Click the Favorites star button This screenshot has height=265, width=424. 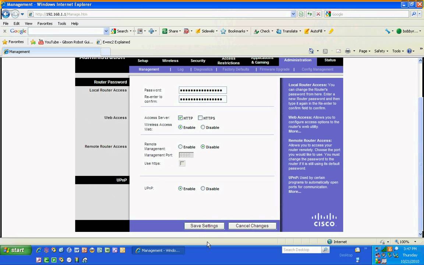coord(13,42)
